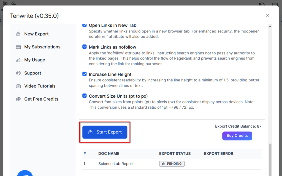Select the My Subscriptions menu item
Screen dimensions: 282x176
pyautogui.click(x=42, y=47)
